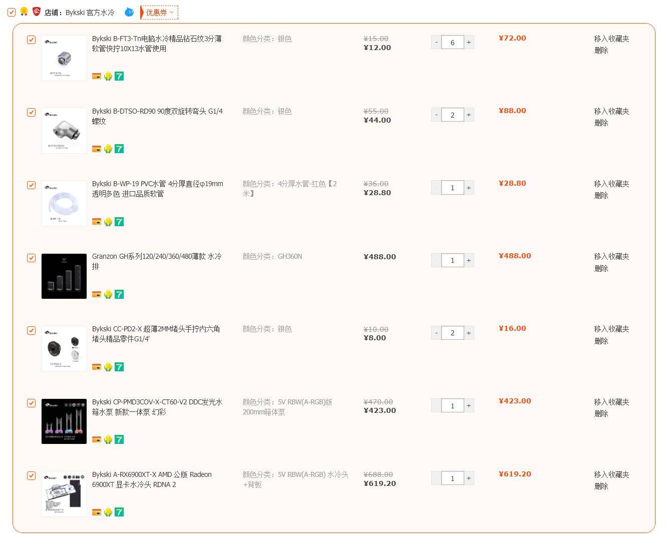Move B-FT3-Tn item to favorites (移入收藏夹)

(x=611, y=39)
